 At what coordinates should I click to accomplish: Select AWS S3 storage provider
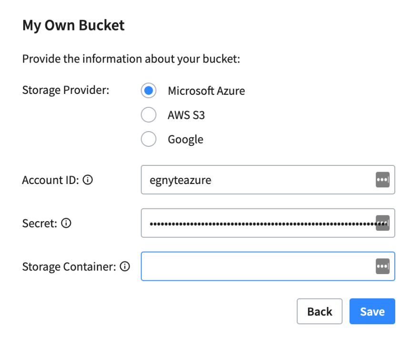149,115
